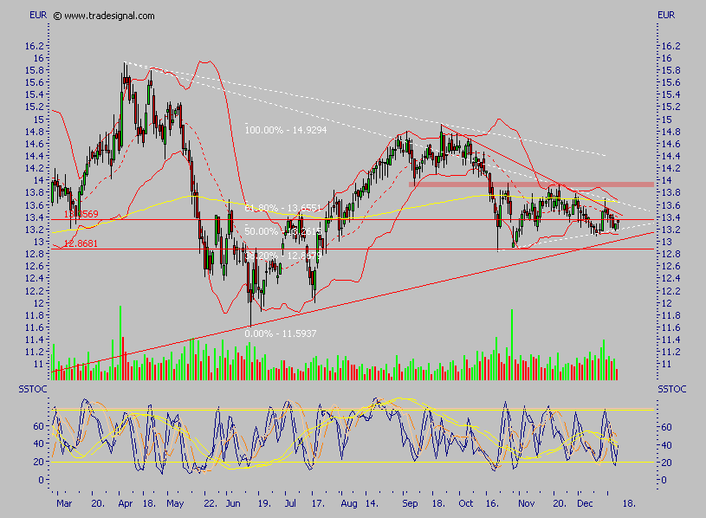Select the 16.2 value on right price axis
Viewport: 706px width, 518px height.
click(x=670, y=46)
